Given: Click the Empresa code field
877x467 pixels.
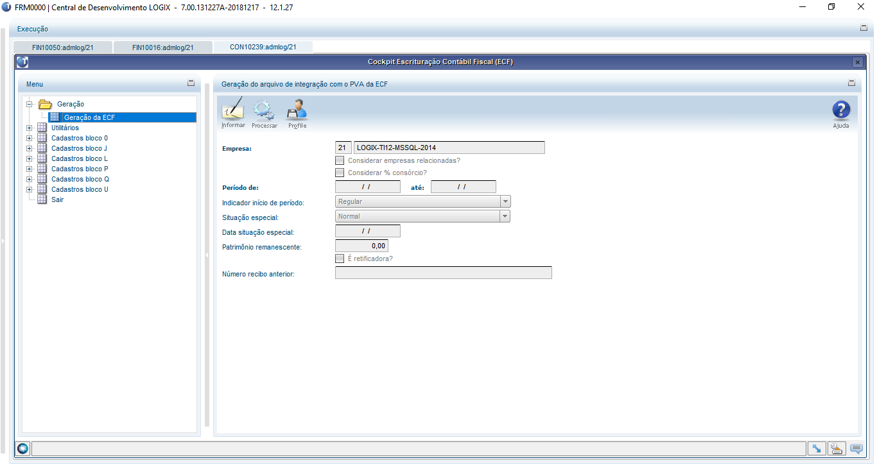Looking at the screenshot, I should 343,148.
